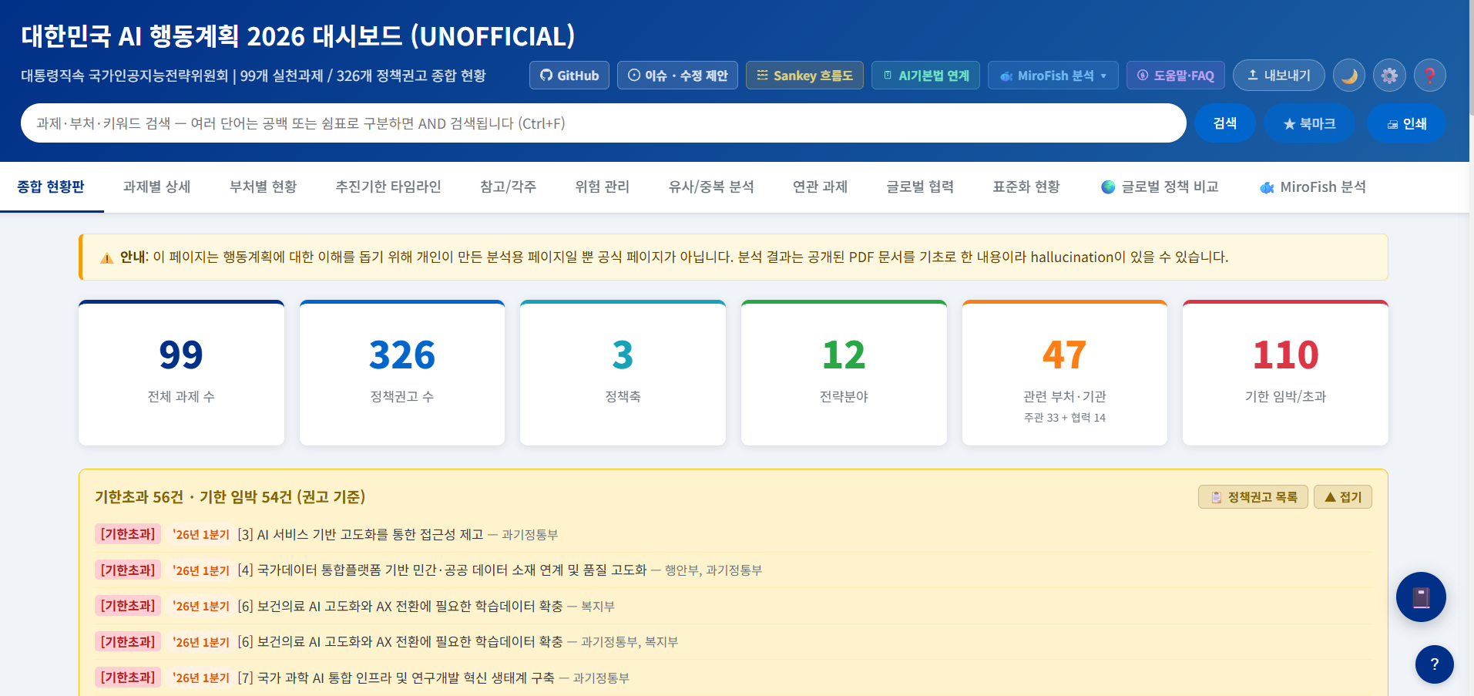The width and height of the screenshot is (1474, 696).
Task: Open the 북마크 bookmarks button
Action: 1310,123
